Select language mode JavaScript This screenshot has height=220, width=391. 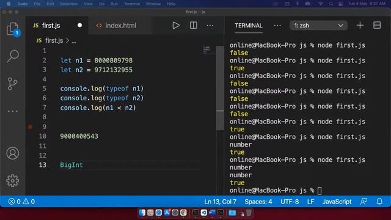[337, 202]
